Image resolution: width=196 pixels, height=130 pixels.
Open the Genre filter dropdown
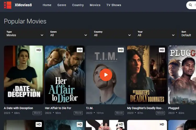click(68, 34)
